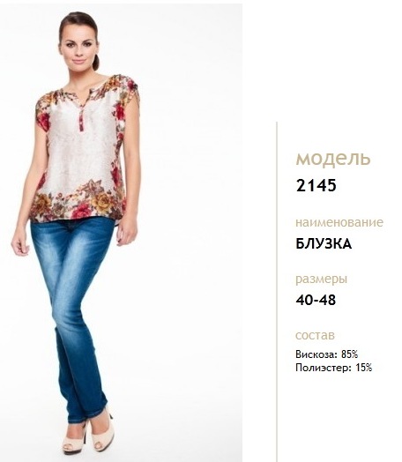Click the vertical divider line beside details
This screenshot has width=402, height=462.
tap(277, 292)
